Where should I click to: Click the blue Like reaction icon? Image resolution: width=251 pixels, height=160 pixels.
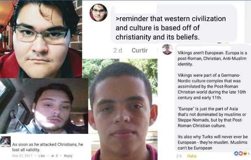pyautogui.click(x=236, y=153)
